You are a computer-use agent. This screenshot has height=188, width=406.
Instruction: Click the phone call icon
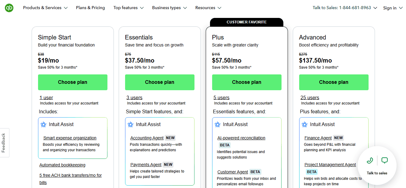[x=370, y=160]
